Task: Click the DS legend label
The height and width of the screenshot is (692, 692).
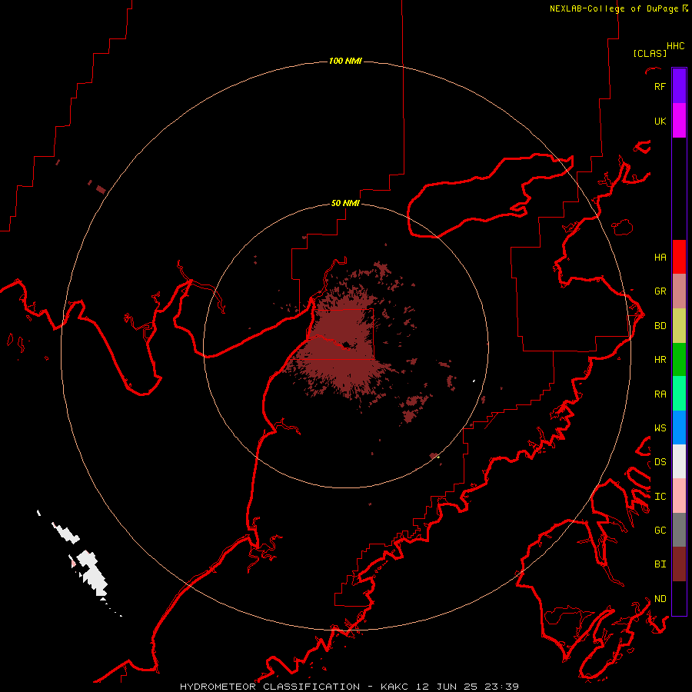Action: pyautogui.click(x=660, y=462)
